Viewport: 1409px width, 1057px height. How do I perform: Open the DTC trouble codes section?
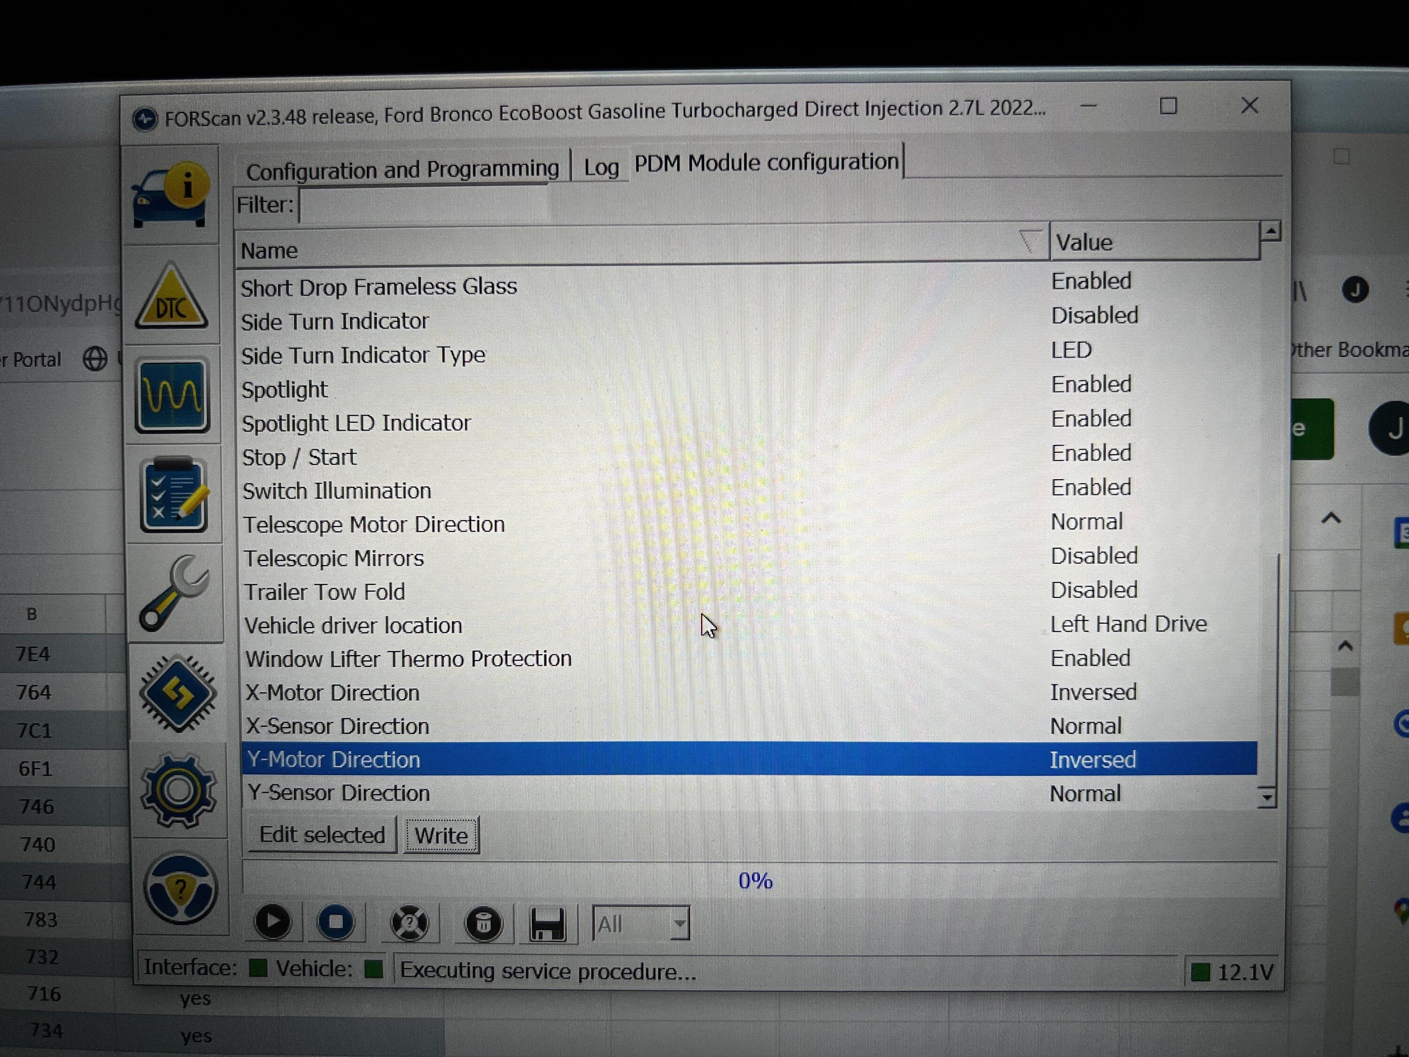pos(171,295)
